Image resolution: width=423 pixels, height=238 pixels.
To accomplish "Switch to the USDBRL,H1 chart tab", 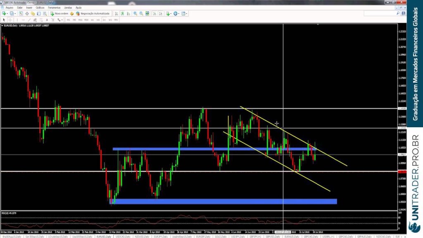I will (x=328, y=237).
